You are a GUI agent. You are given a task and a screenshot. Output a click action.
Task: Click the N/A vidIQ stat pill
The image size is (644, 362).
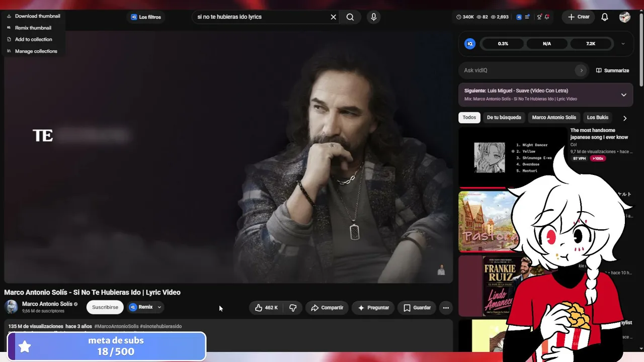(x=547, y=44)
